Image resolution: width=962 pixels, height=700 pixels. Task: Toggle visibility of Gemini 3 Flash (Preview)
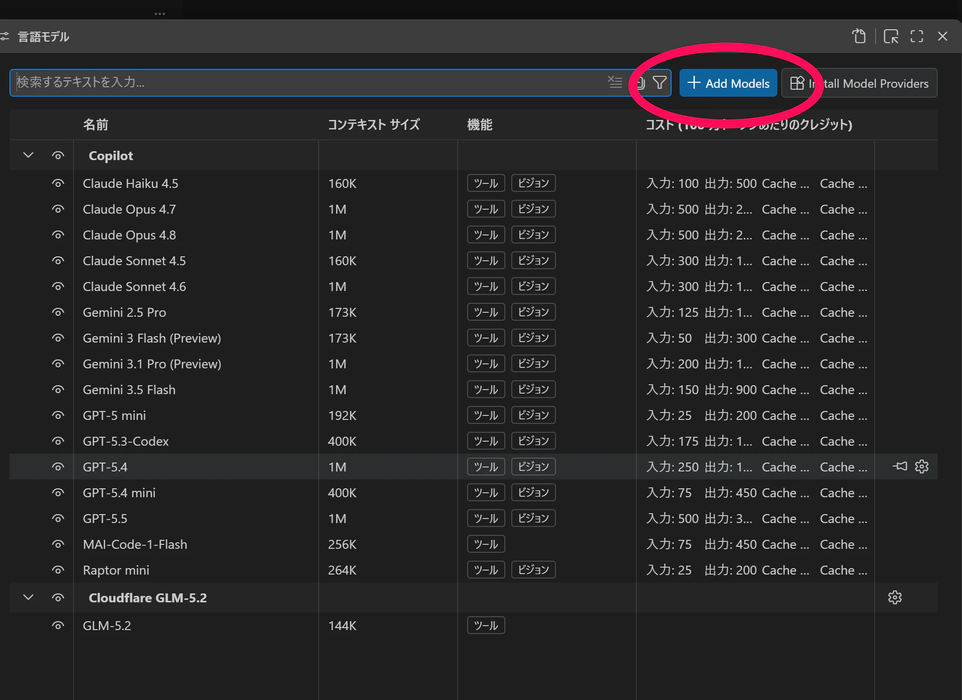pos(58,338)
